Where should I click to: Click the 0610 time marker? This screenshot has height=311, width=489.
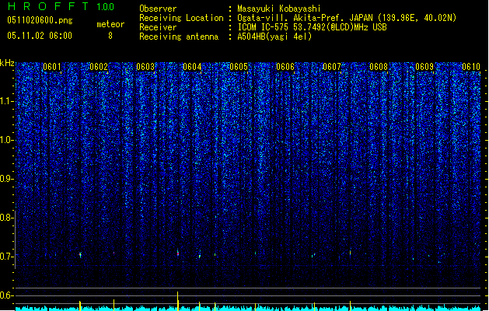click(x=471, y=67)
